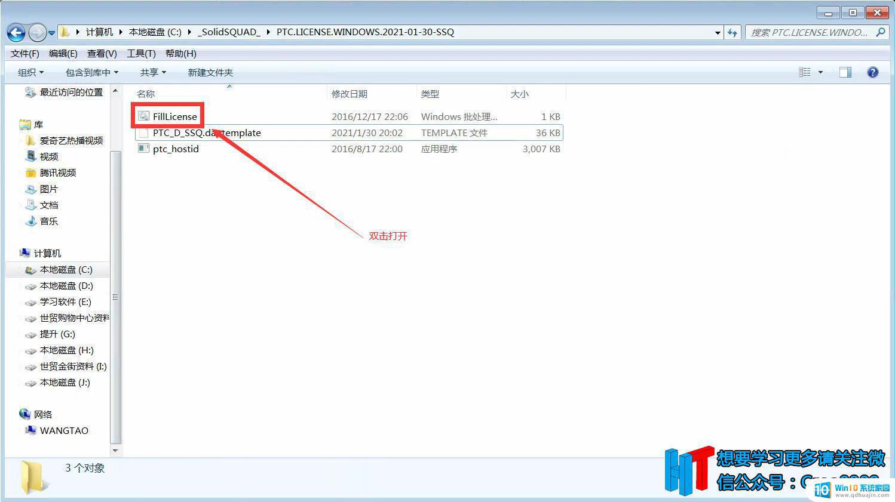Open the recent pages dropdown arrow
The width and height of the screenshot is (895, 502).
coord(51,33)
